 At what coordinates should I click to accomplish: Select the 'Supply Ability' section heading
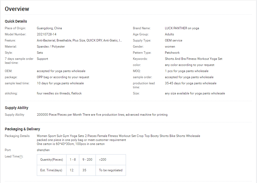point(17,108)
